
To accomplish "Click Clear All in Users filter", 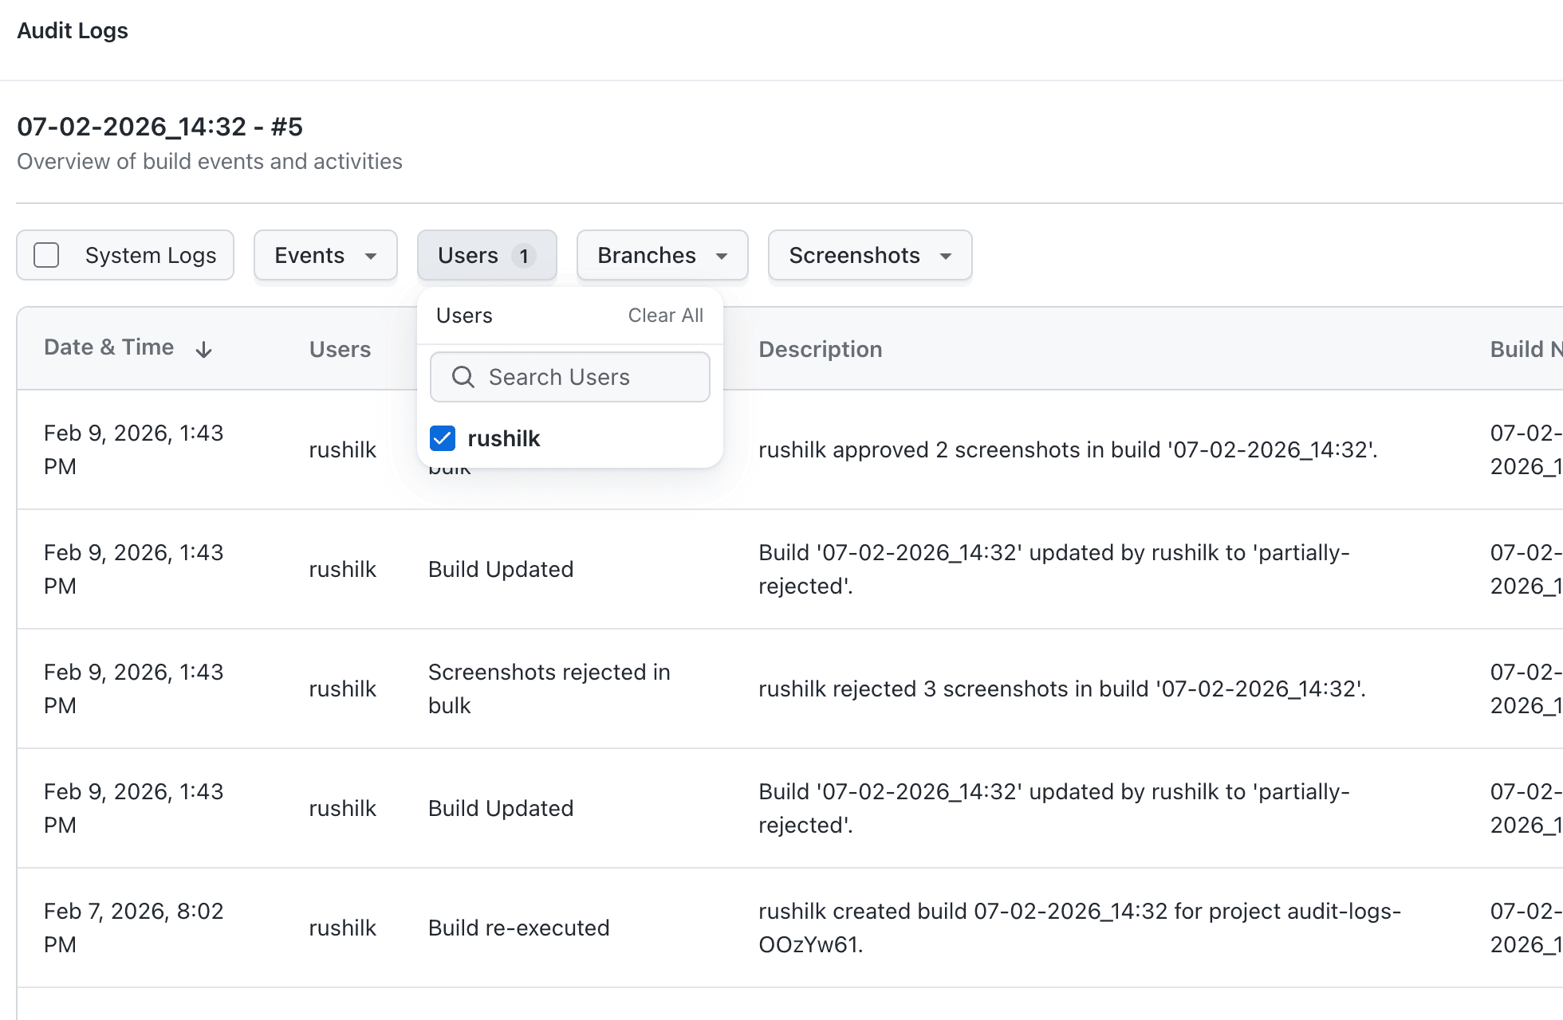I will (x=665, y=316).
